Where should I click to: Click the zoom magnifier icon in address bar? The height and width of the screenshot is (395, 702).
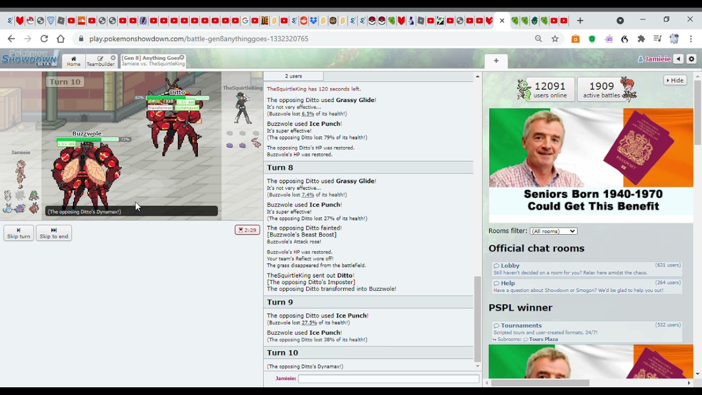539,39
